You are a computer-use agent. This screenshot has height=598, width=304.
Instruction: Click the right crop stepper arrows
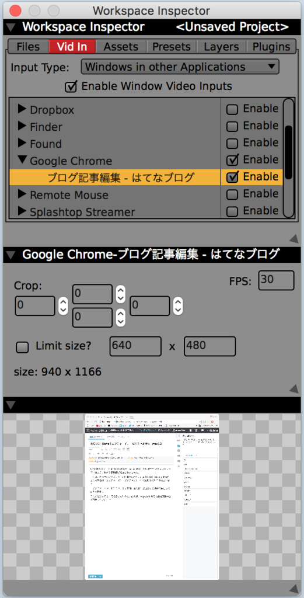(x=177, y=306)
